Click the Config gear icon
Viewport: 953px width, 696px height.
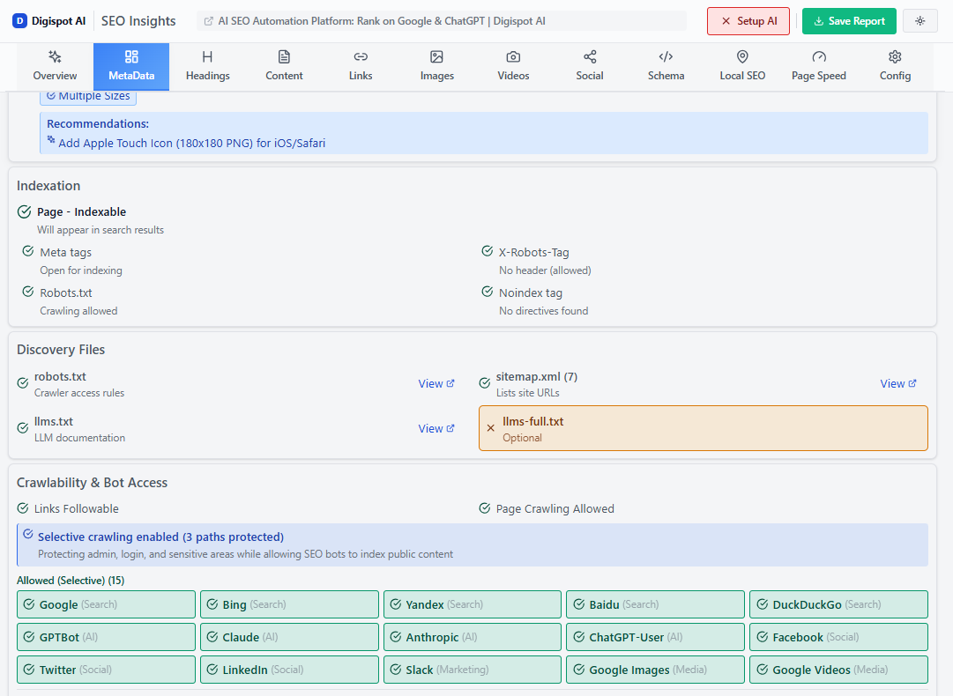(896, 57)
